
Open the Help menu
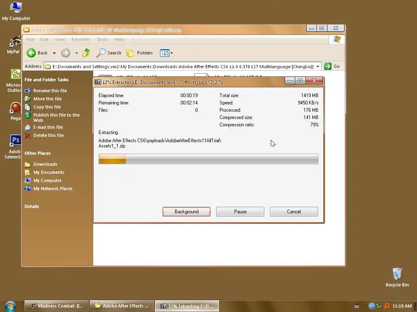click(119, 39)
